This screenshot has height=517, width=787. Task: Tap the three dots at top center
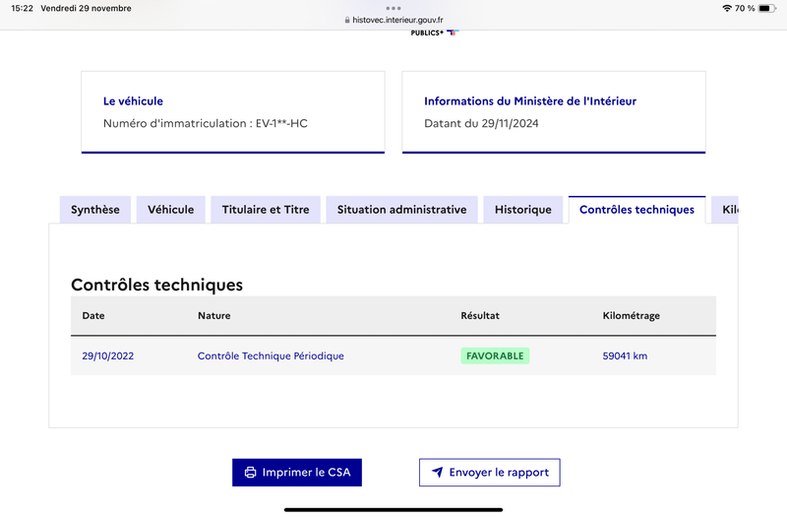click(x=393, y=8)
